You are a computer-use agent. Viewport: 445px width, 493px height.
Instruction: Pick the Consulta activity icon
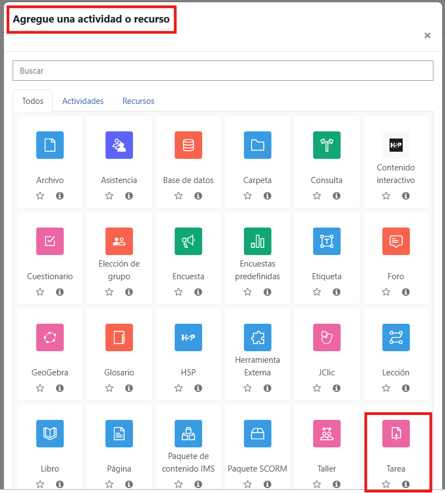tap(326, 145)
